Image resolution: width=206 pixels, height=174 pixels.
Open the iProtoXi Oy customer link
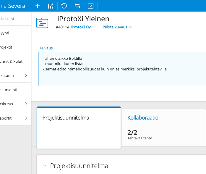coord(81,27)
